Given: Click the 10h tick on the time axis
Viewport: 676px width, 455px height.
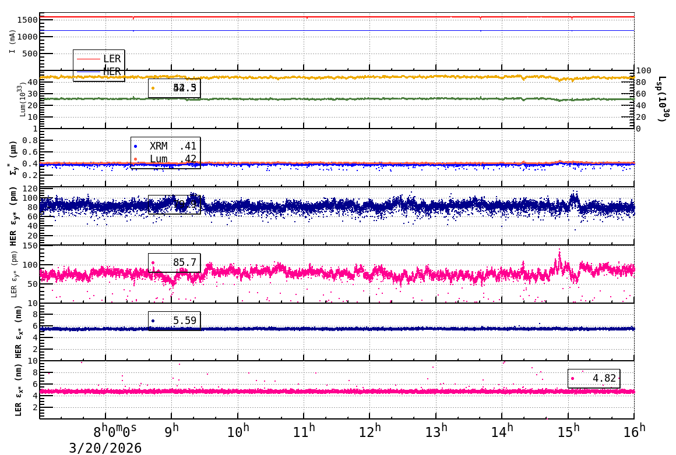Looking at the screenshot, I should coord(238,431).
